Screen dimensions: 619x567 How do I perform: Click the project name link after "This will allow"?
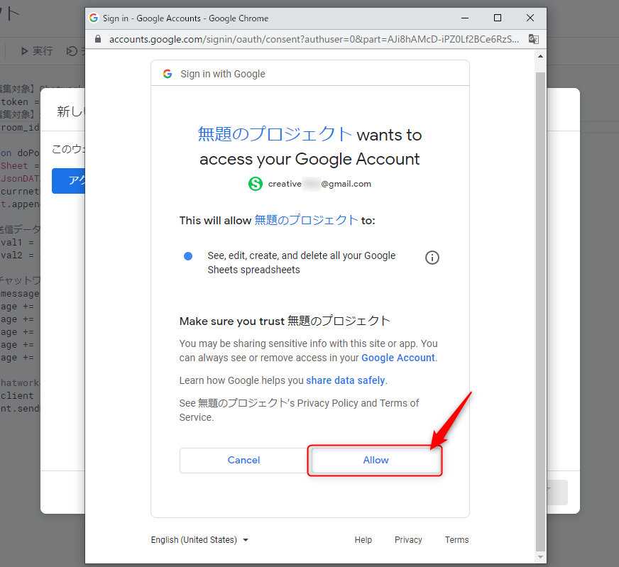click(x=306, y=220)
